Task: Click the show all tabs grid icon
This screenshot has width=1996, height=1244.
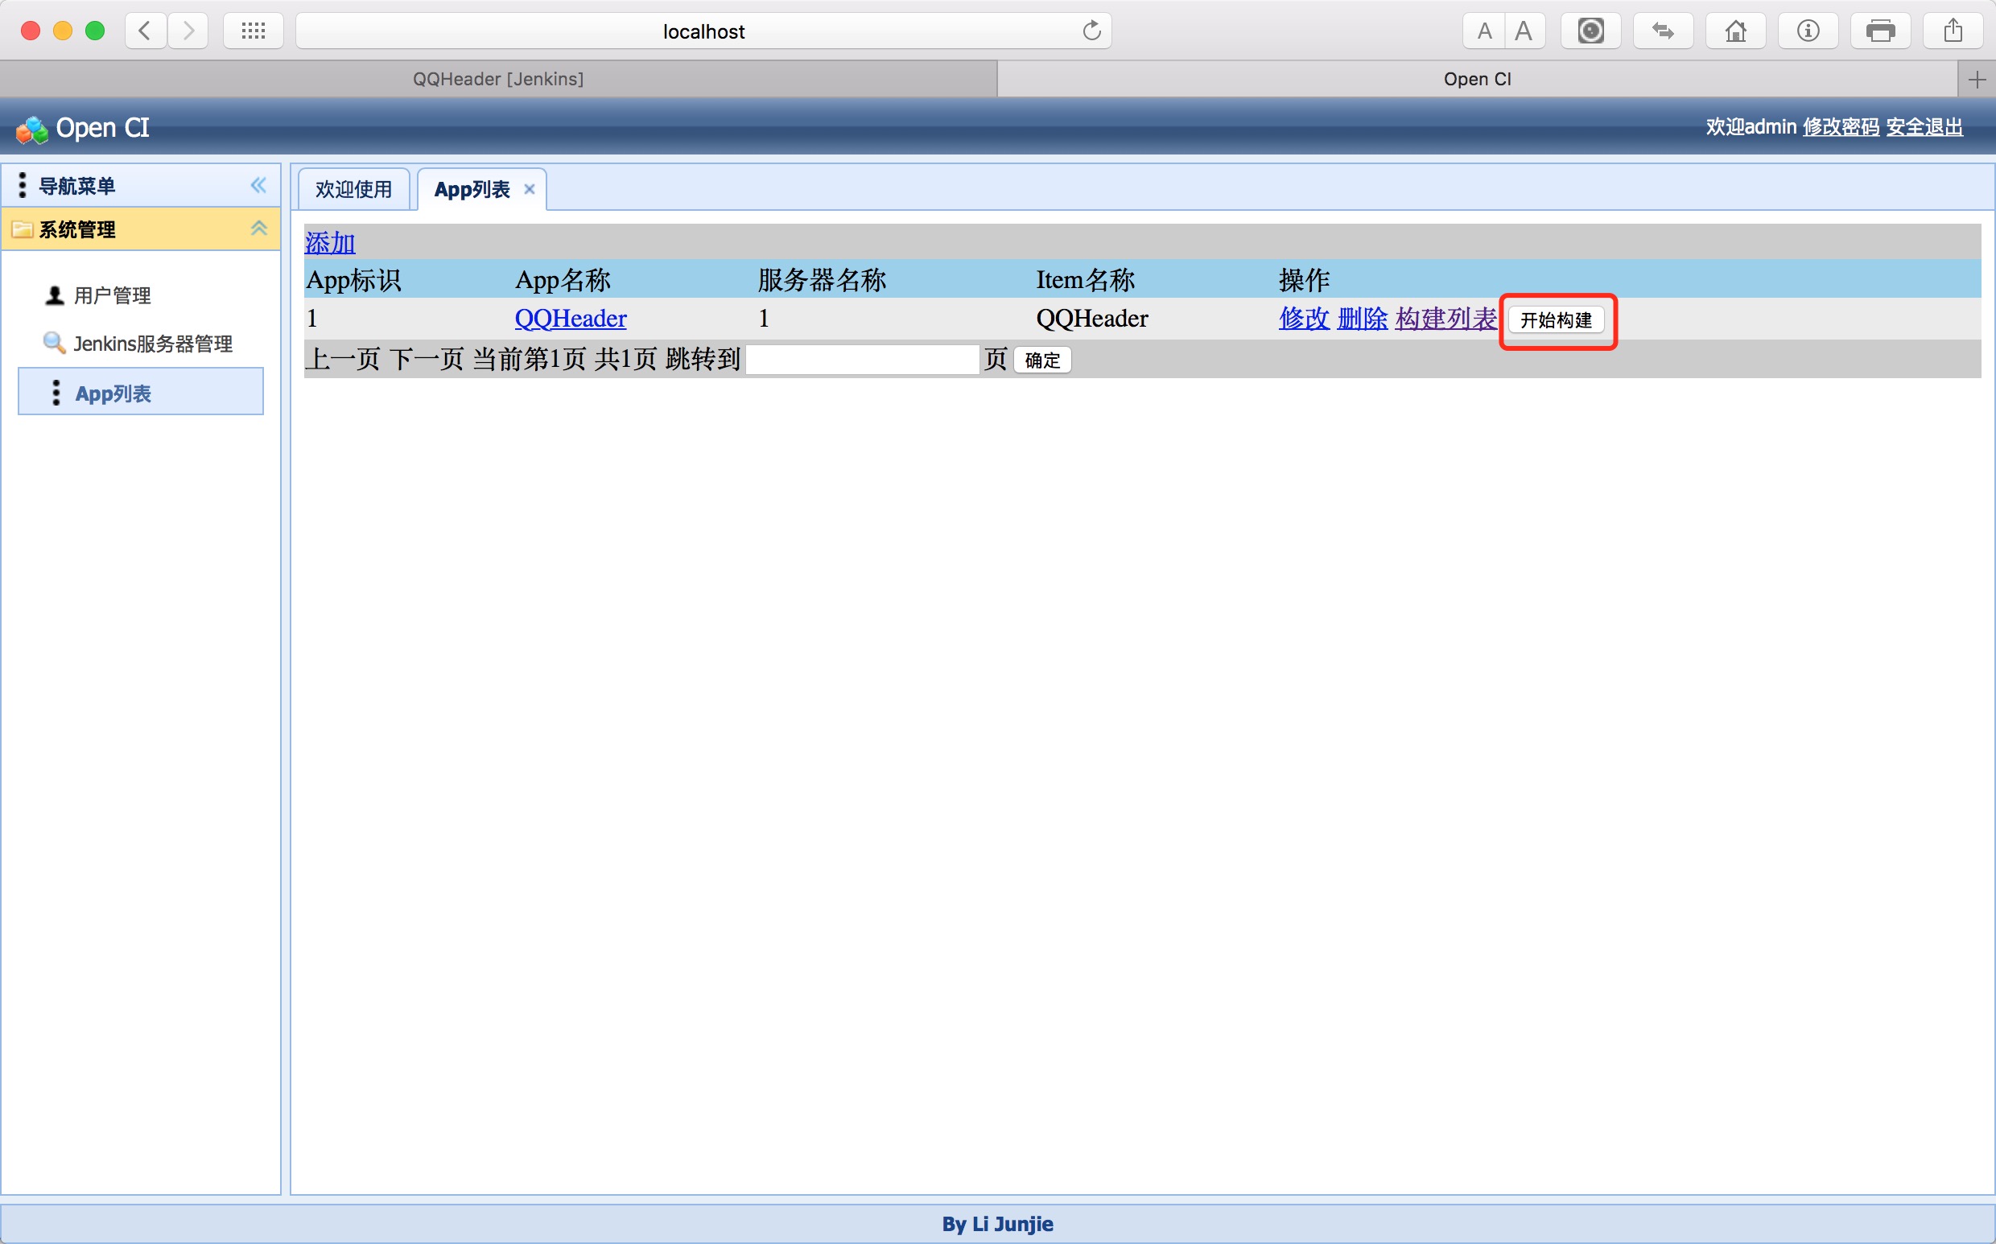Action: [254, 31]
